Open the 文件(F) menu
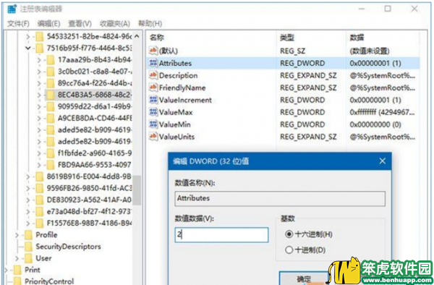Screen dimensions: 434x285 pos(18,24)
